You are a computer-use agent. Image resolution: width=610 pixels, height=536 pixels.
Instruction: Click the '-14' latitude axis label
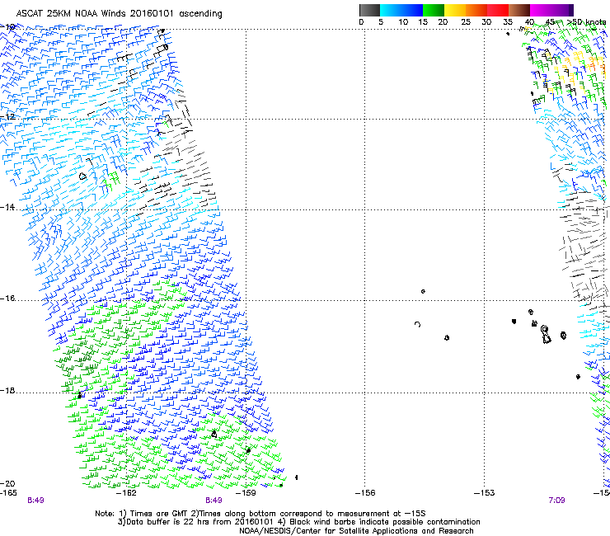[7, 207]
